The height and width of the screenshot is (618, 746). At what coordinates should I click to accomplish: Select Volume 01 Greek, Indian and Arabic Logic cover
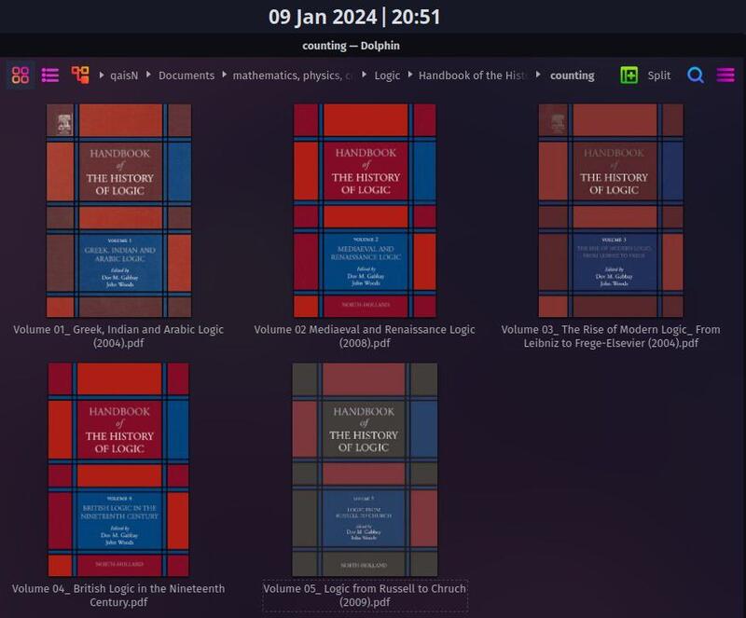(118, 211)
